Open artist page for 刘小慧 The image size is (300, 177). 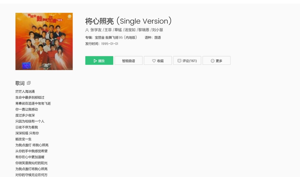pos(157,30)
